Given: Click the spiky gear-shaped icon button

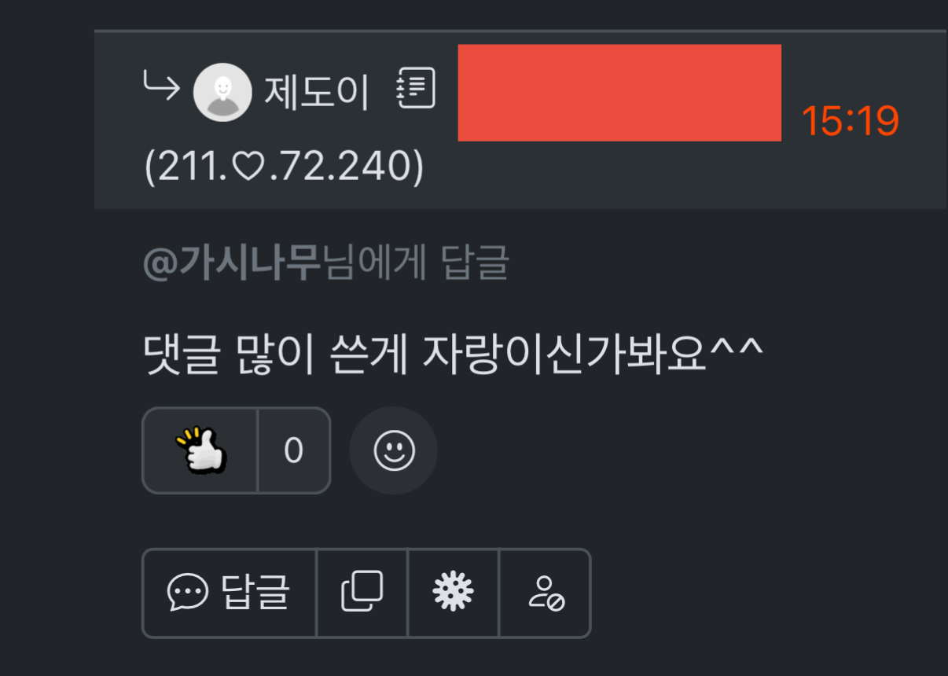Looking at the screenshot, I should [x=454, y=593].
